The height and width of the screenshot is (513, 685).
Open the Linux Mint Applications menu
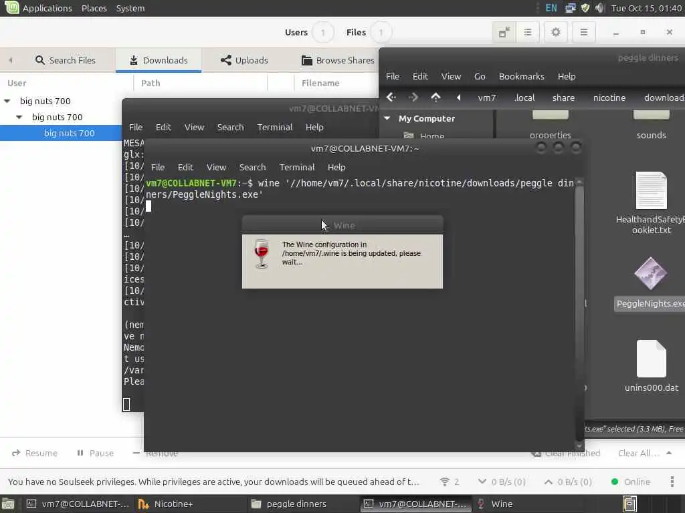(x=38, y=8)
